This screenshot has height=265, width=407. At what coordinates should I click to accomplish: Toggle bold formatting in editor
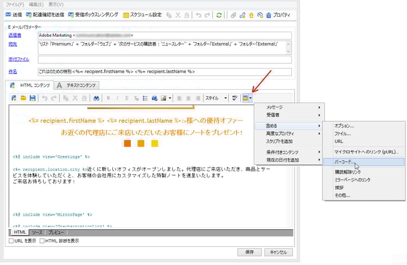(108, 98)
